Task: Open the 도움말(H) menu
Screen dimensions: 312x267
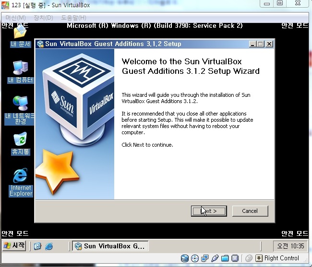Action: pyautogui.click(x=73, y=18)
